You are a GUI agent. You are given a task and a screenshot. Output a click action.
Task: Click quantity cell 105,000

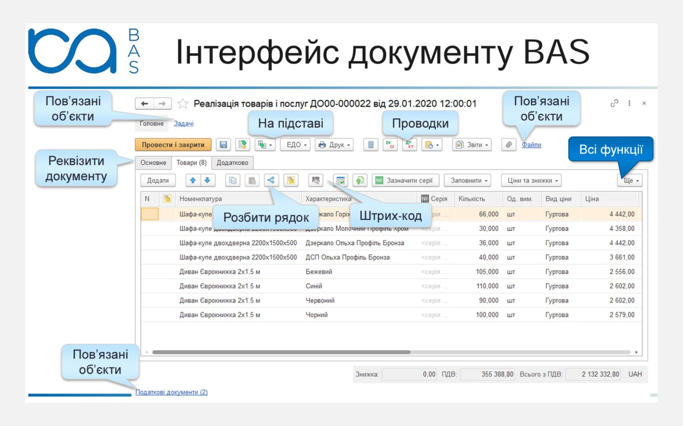[478, 272]
